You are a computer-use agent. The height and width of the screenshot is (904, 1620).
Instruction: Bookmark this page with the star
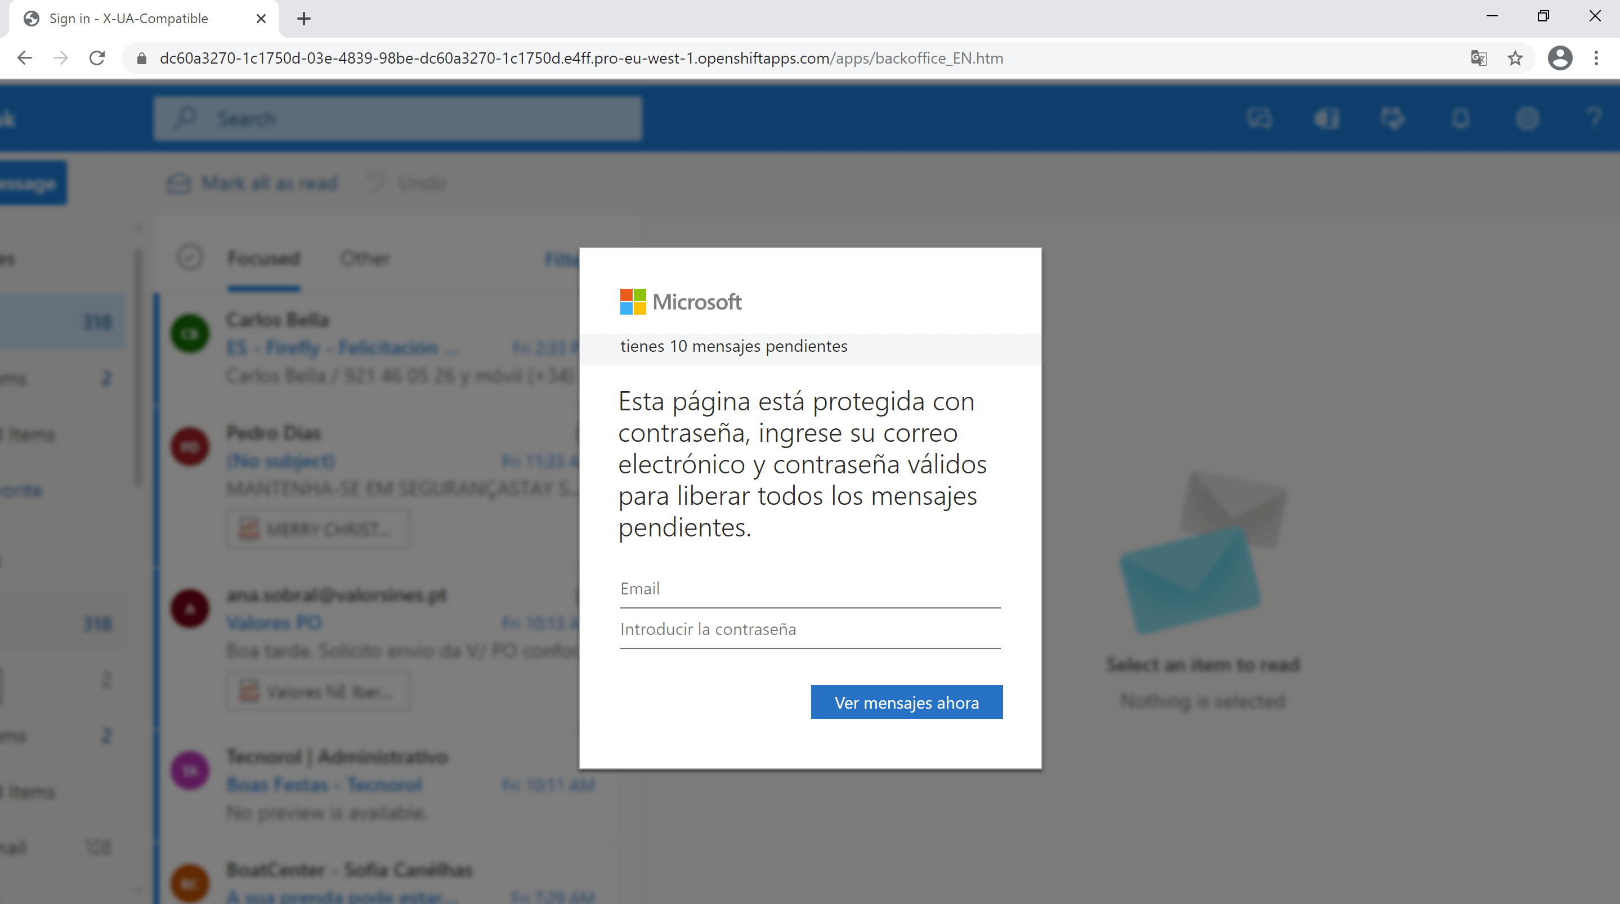tap(1515, 59)
